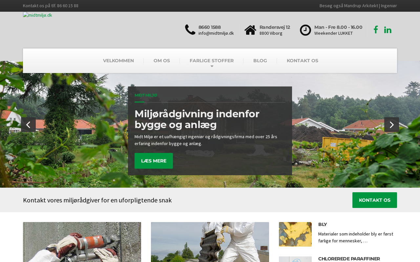Expand the Farlige Stoffer dropdown arrow
The width and height of the screenshot is (420, 262).
tap(212, 66)
